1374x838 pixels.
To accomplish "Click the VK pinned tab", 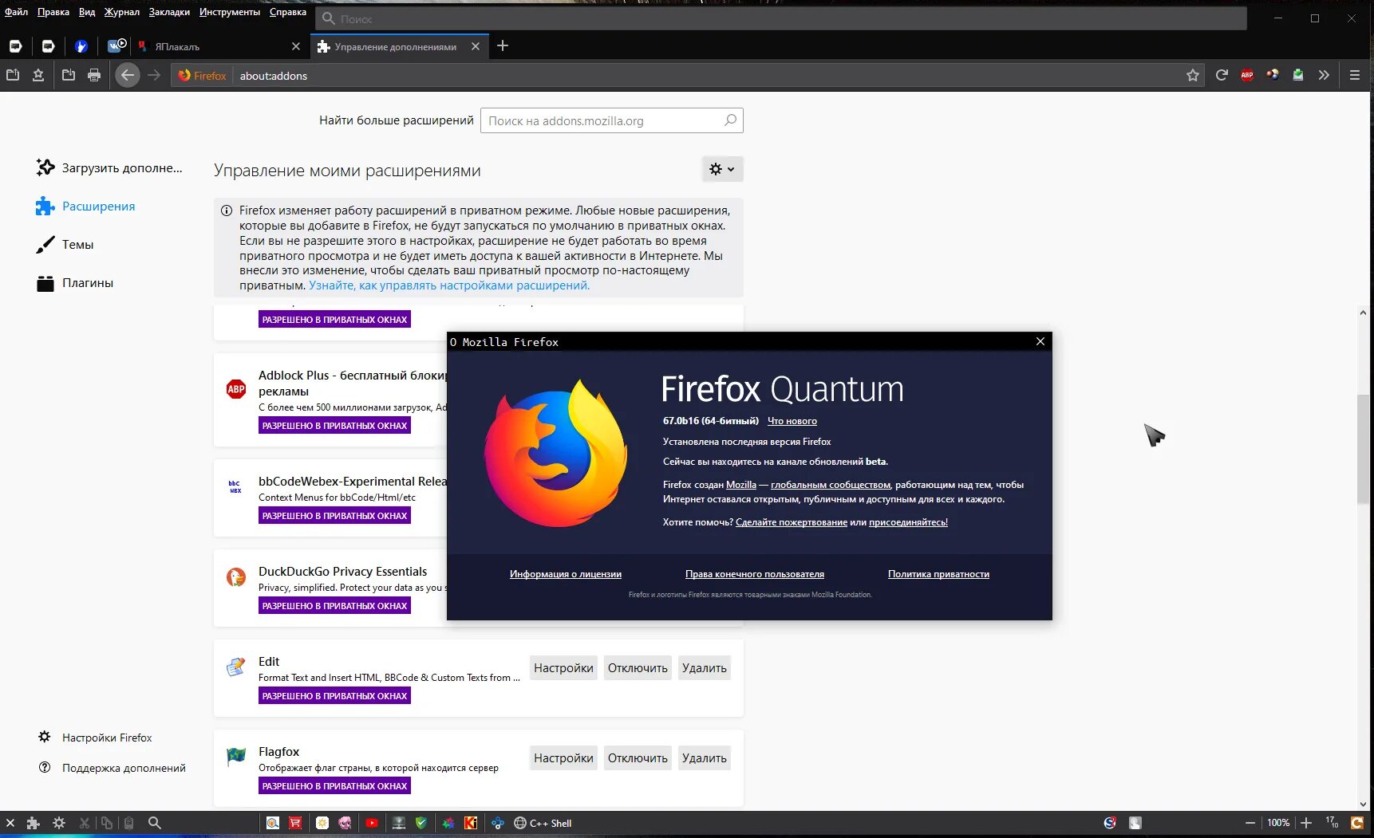I will point(117,46).
